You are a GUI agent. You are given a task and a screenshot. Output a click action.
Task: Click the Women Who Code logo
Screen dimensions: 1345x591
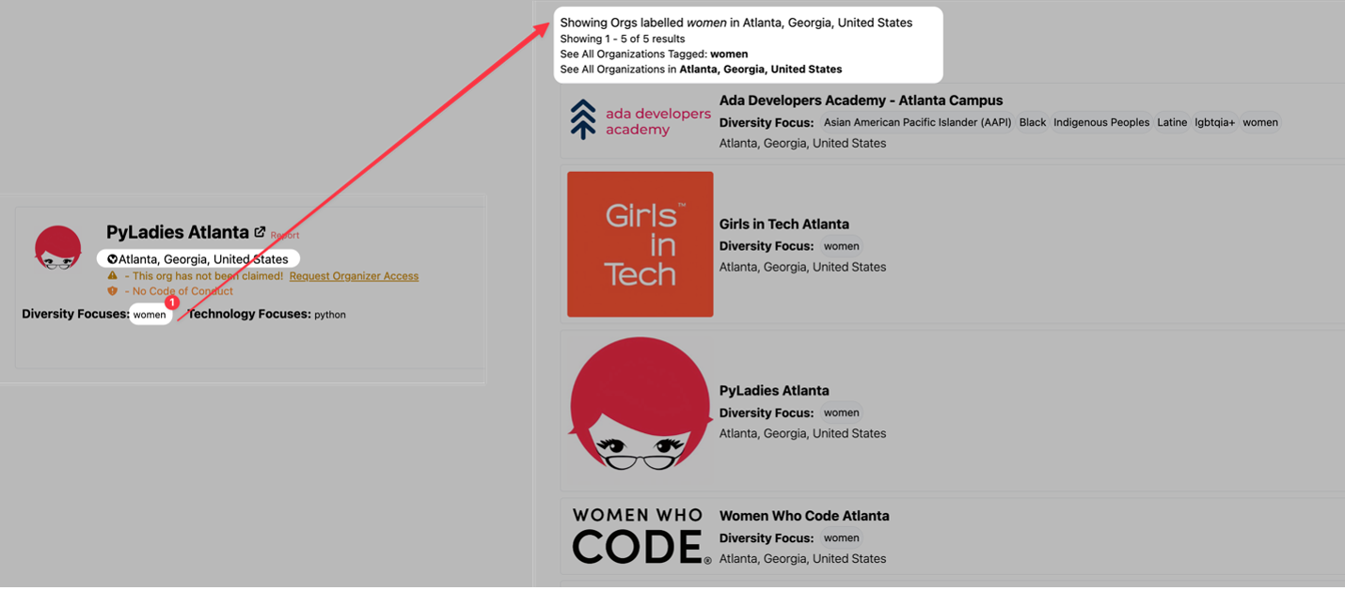coord(640,536)
